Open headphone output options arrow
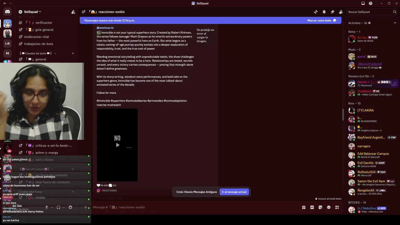The height and width of the screenshot is (225, 400). 64,207
